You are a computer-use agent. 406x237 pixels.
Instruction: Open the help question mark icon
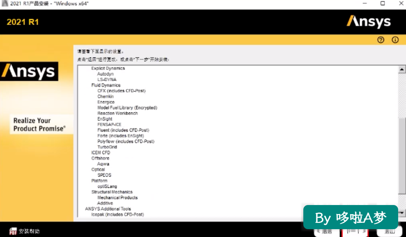pyautogui.click(x=381, y=40)
